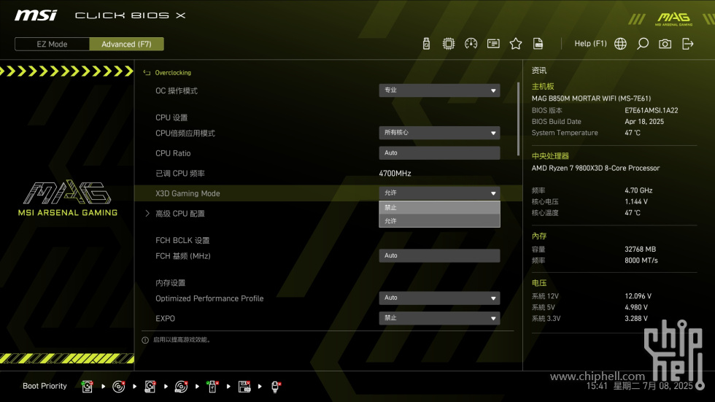The width and height of the screenshot is (715, 402).
Task: Click the settings list vertical scrollbar
Action: coord(518,118)
